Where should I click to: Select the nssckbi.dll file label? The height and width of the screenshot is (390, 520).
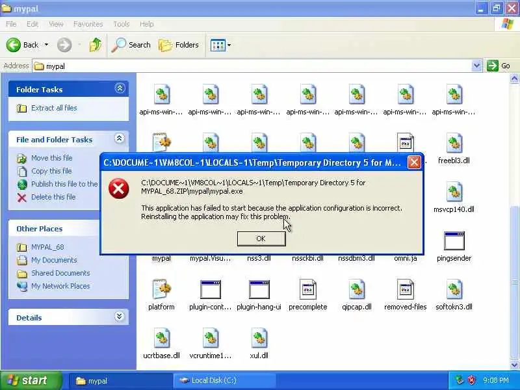307,258
